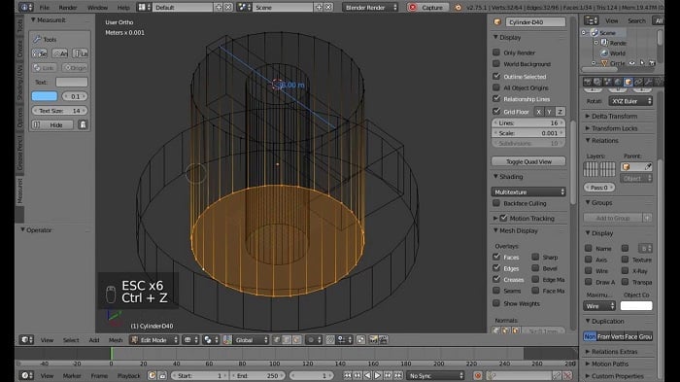This screenshot has width=680, height=382.
Task: Open the Wire maximum draw type dropdown
Action: 599,305
